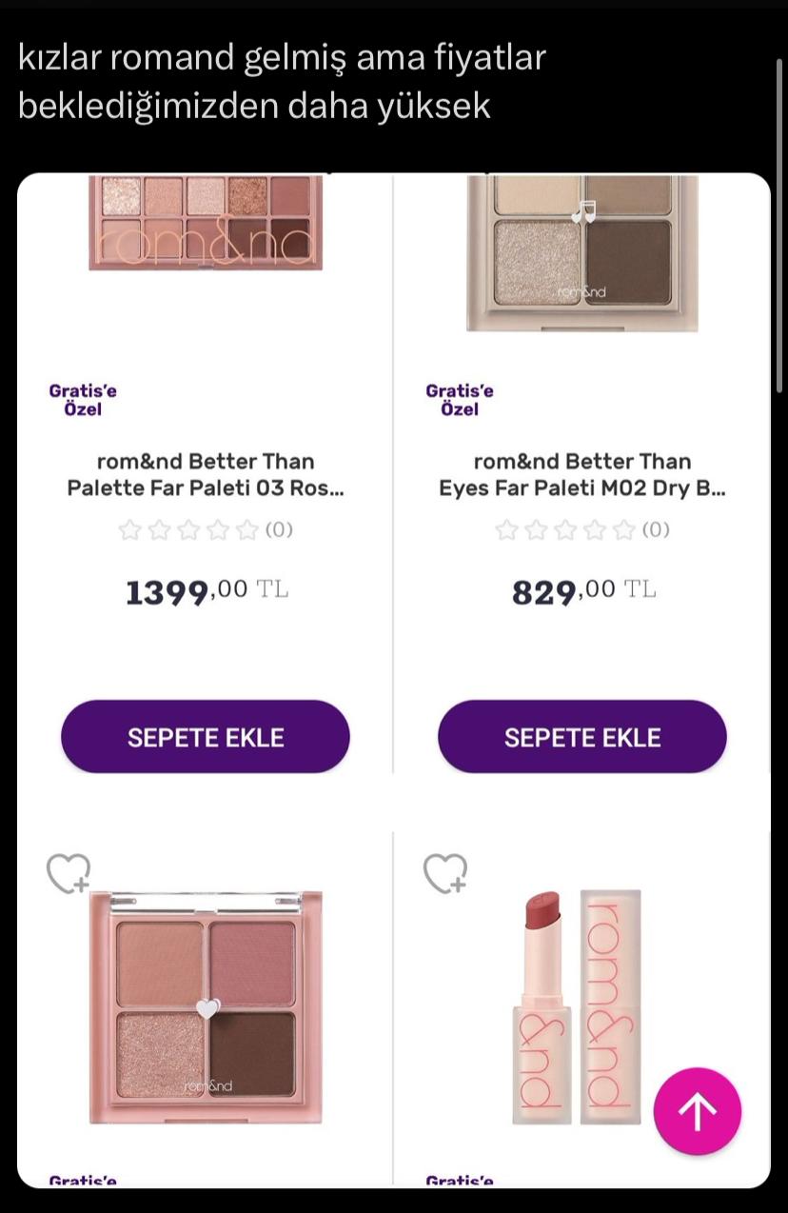The image size is (788, 1213).
Task: Open the review count (0) under Better Than Palette
Action: coord(279,530)
